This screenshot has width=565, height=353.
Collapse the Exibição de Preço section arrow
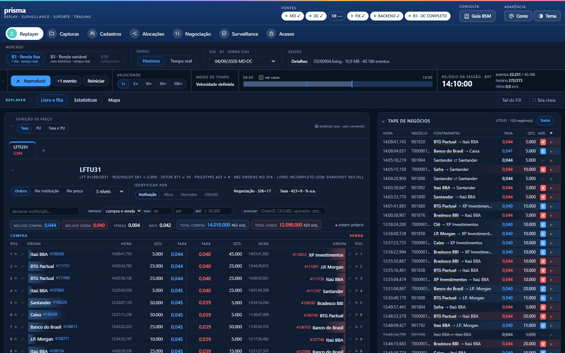click(11, 126)
